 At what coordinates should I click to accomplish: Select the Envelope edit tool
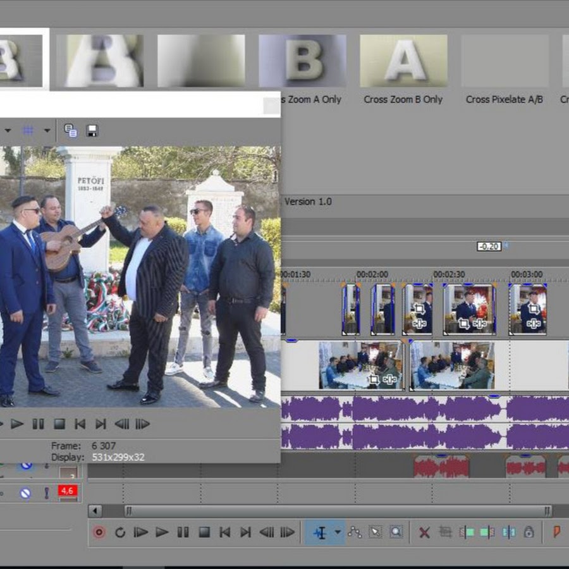pyautogui.click(x=355, y=532)
